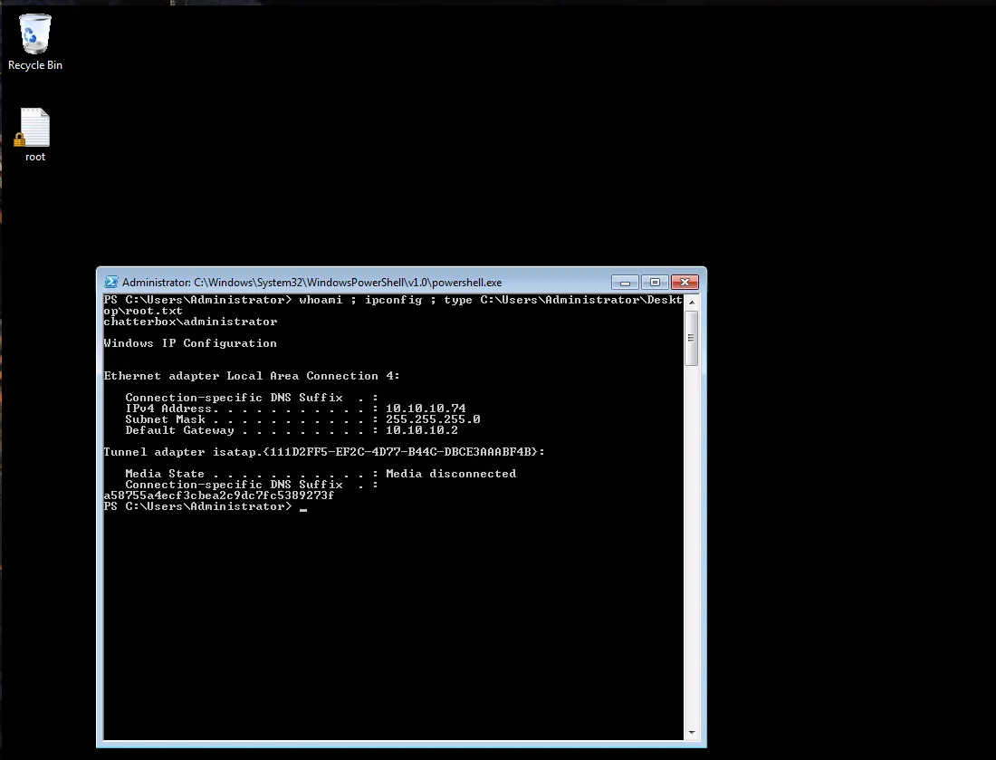Click the IPv4 Address 10.10.10.74 line
The width and height of the screenshot is (996, 760).
click(295, 409)
